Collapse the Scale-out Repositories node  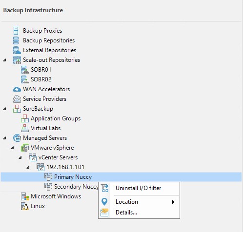pyautogui.click(x=5, y=60)
